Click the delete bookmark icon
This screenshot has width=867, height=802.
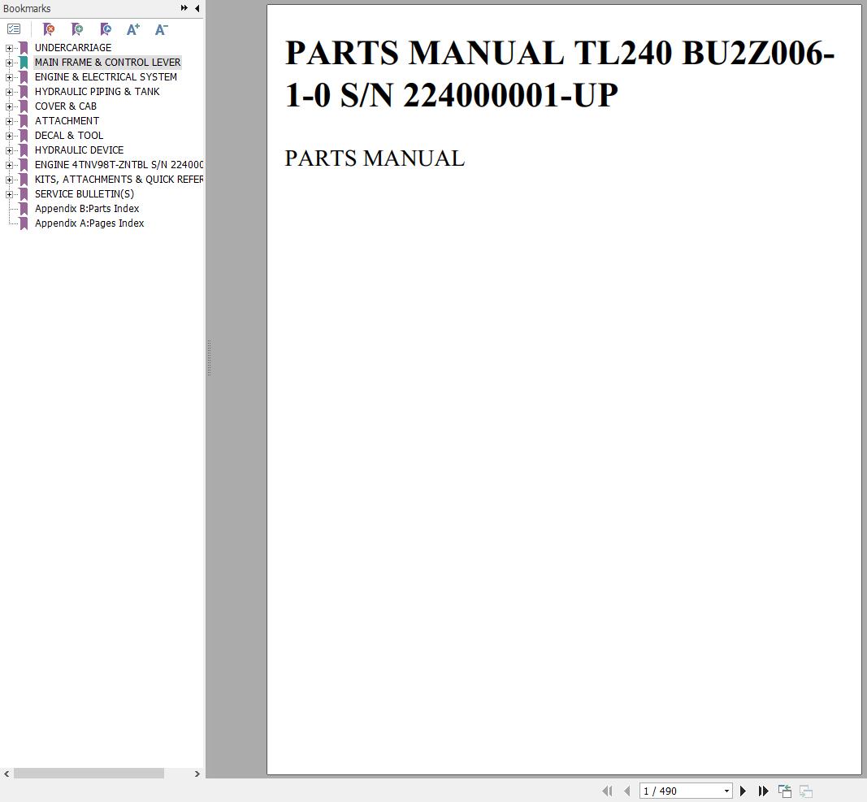(49, 28)
